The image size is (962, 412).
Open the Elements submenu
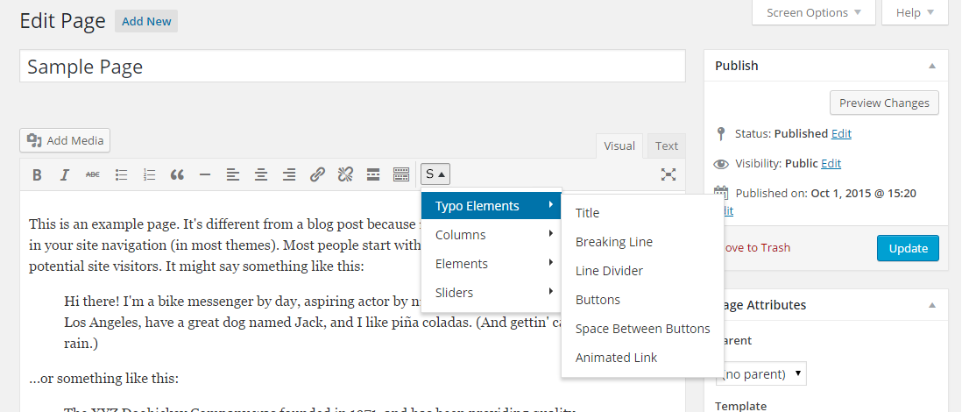tap(492, 263)
